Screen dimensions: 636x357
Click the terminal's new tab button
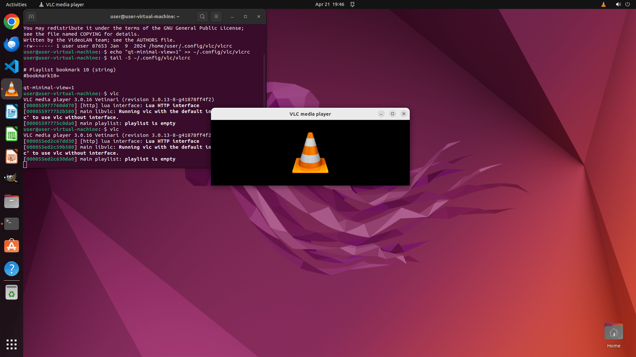click(x=31, y=17)
